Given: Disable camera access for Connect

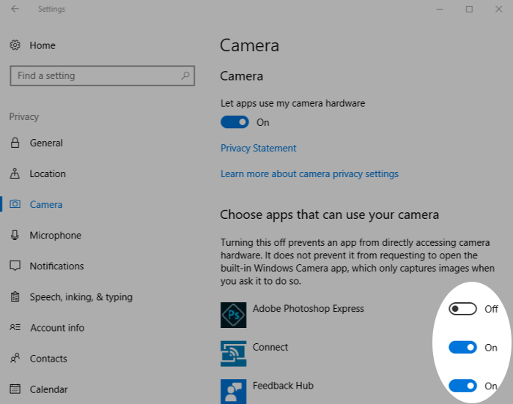Looking at the screenshot, I should (462, 348).
